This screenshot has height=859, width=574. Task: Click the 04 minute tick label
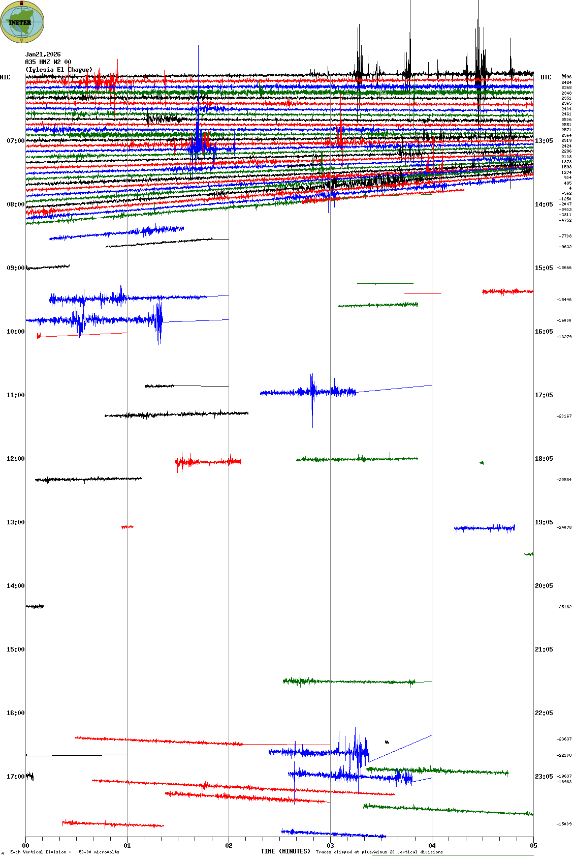tap(432, 846)
